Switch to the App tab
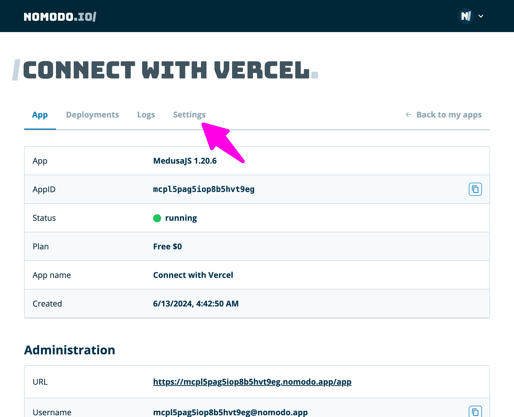 [40, 115]
